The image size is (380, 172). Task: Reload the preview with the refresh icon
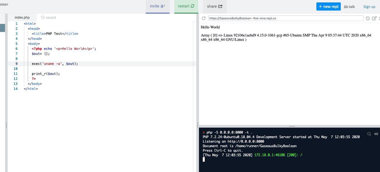tap(204, 18)
